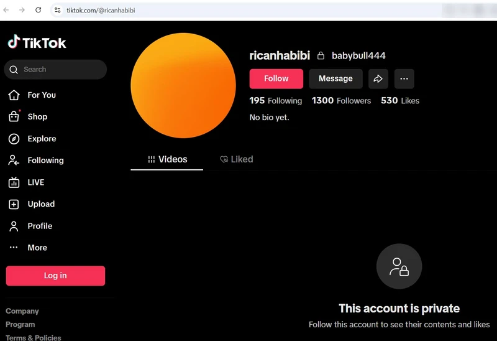Switch to the Liked tab

[x=237, y=159]
